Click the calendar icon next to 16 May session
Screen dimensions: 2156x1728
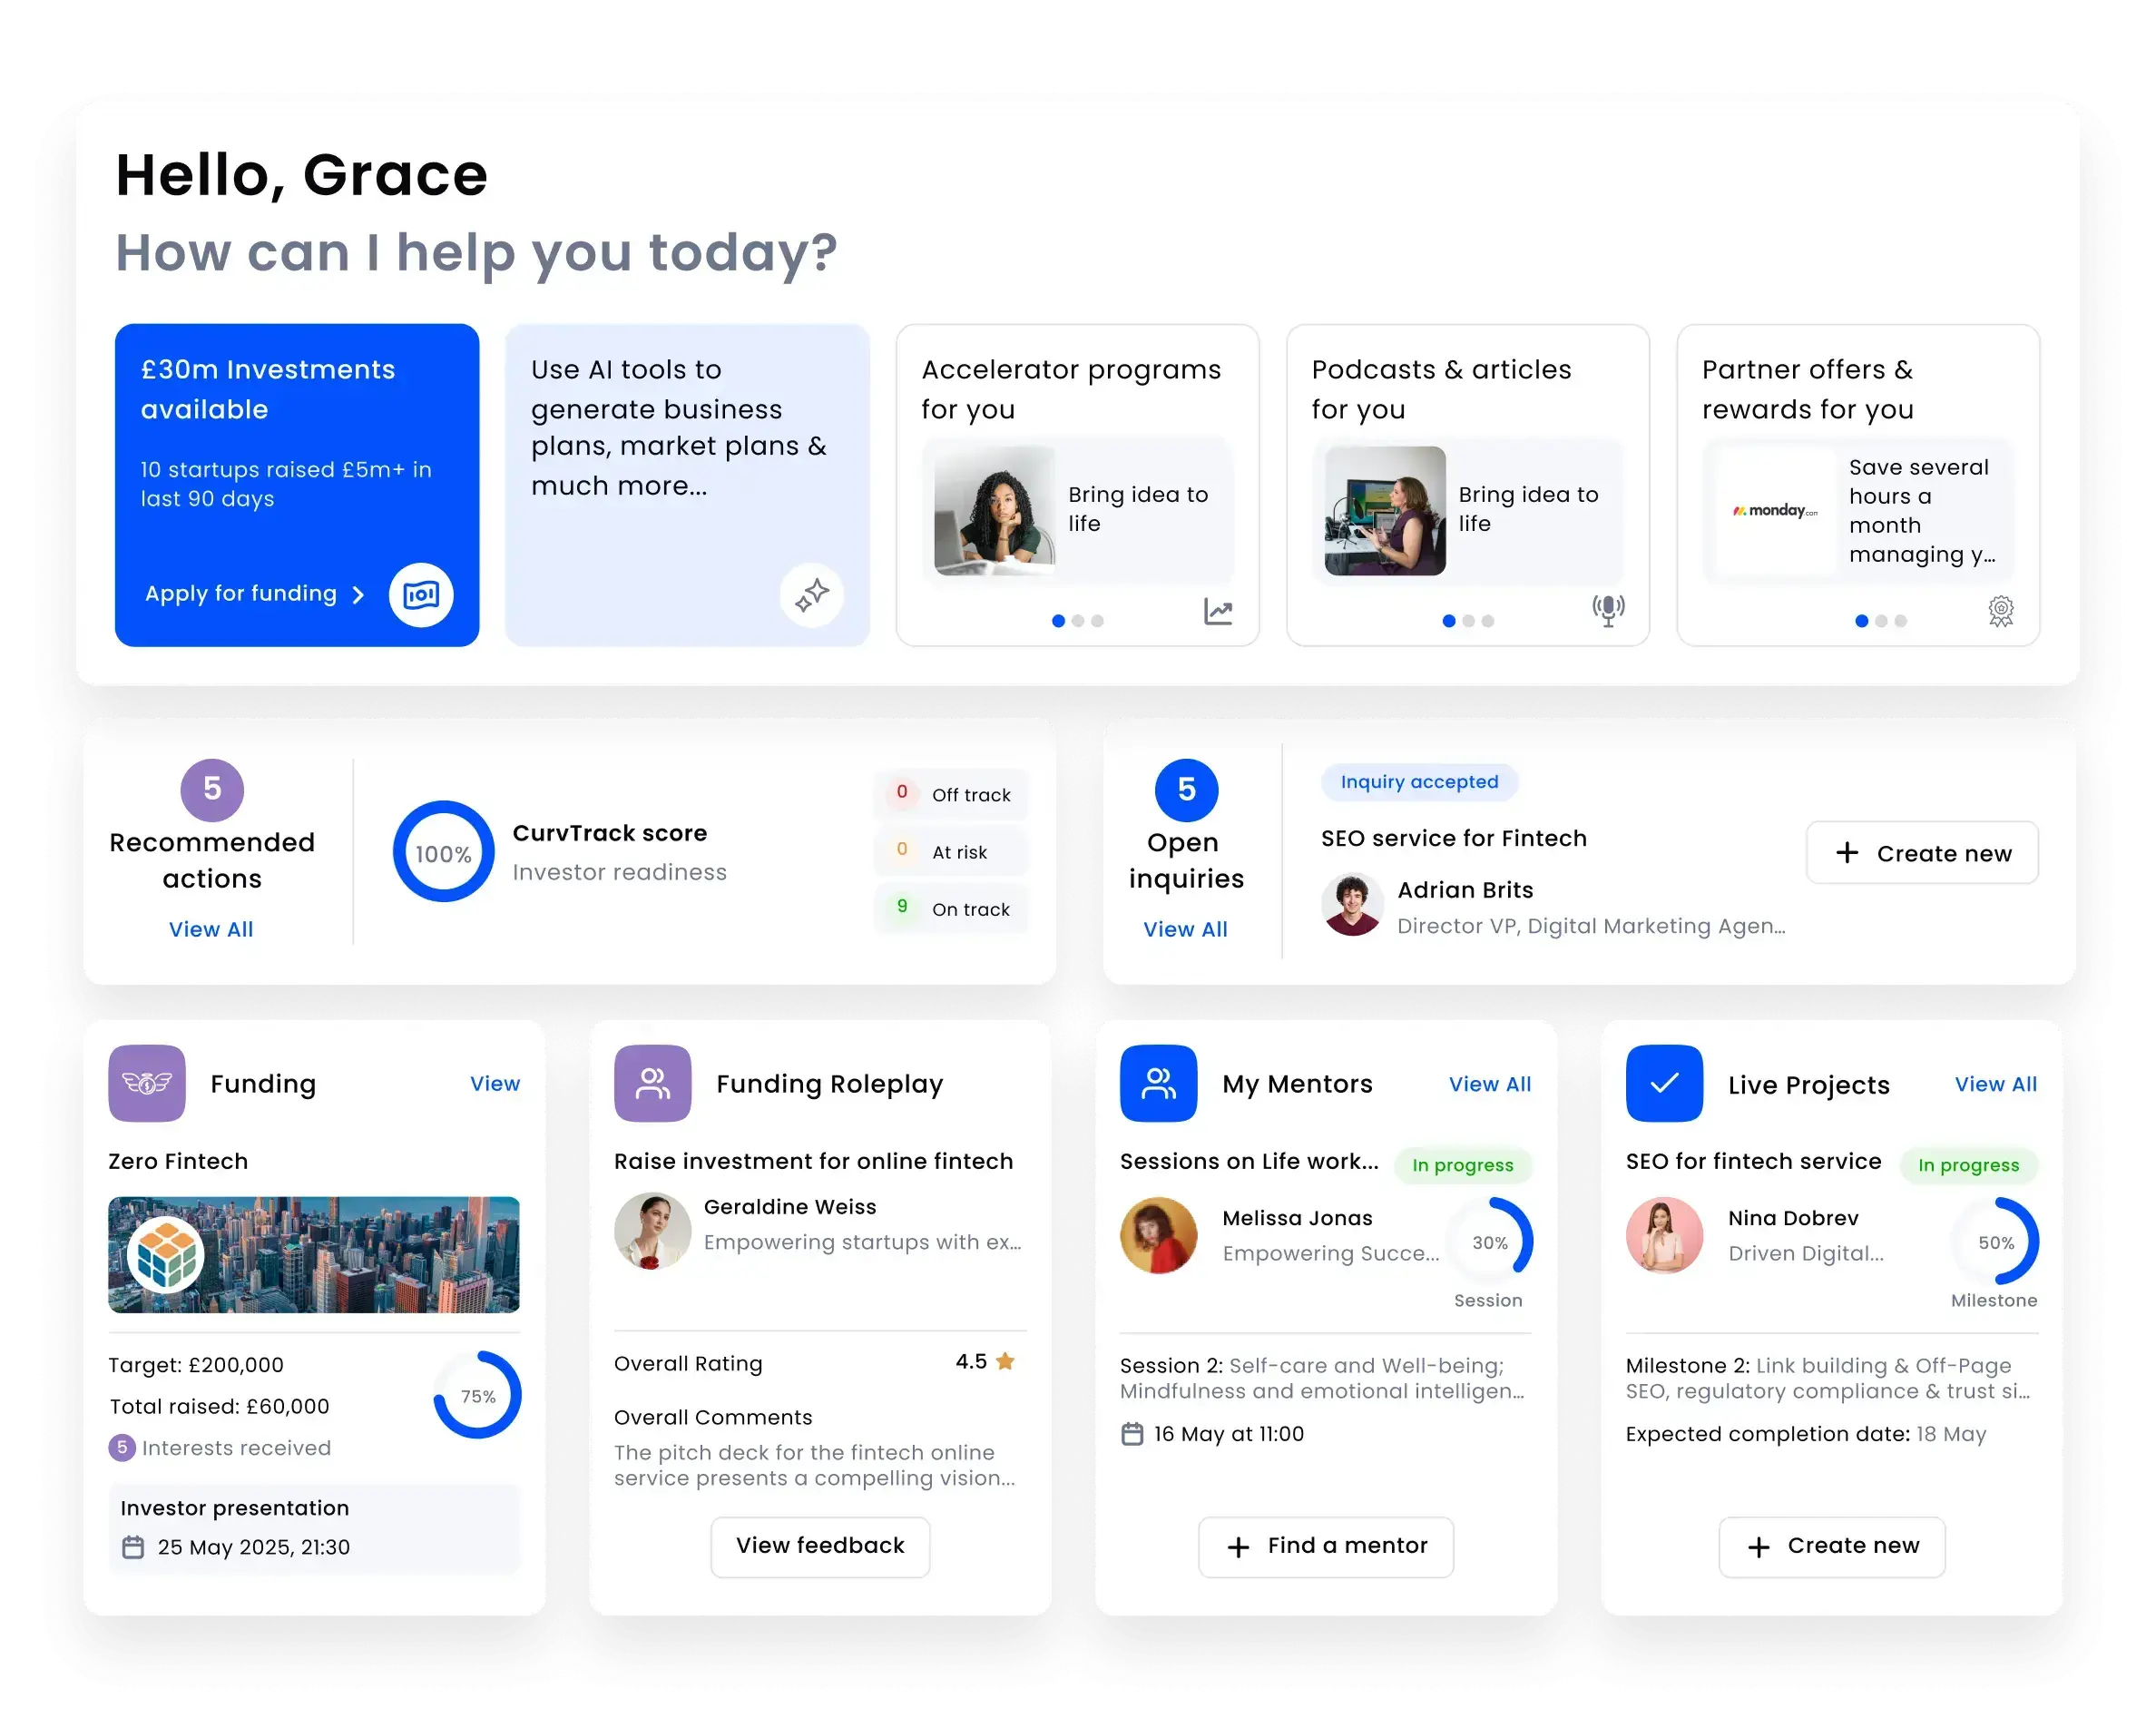pos(1133,1433)
